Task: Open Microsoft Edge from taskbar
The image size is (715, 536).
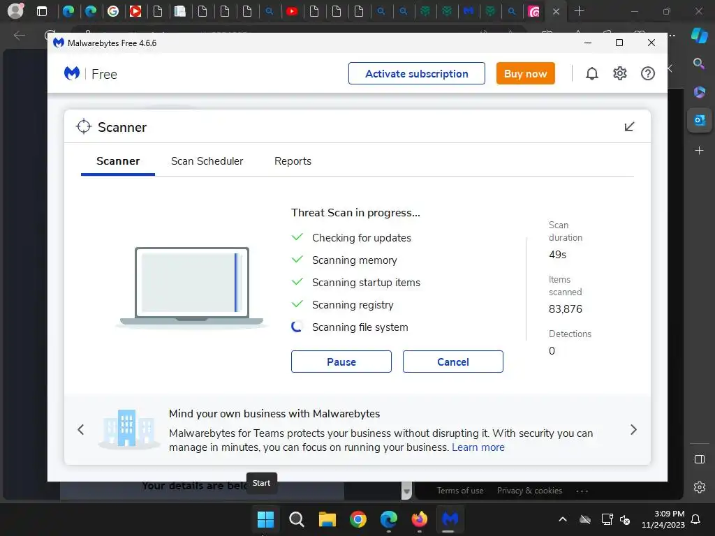Action: (388, 519)
